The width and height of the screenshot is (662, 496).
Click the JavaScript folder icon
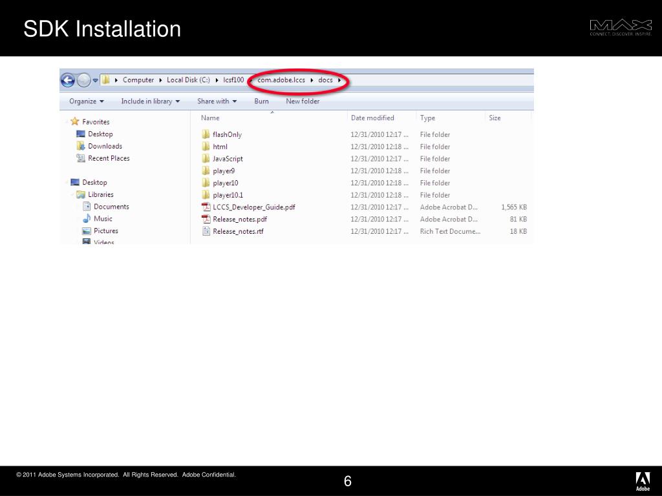tap(206, 159)
